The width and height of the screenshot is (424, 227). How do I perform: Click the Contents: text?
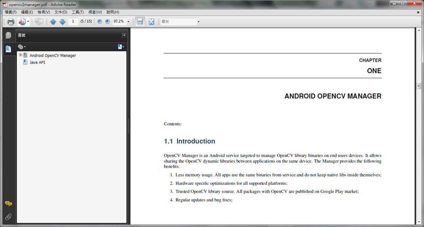[173, 124]
